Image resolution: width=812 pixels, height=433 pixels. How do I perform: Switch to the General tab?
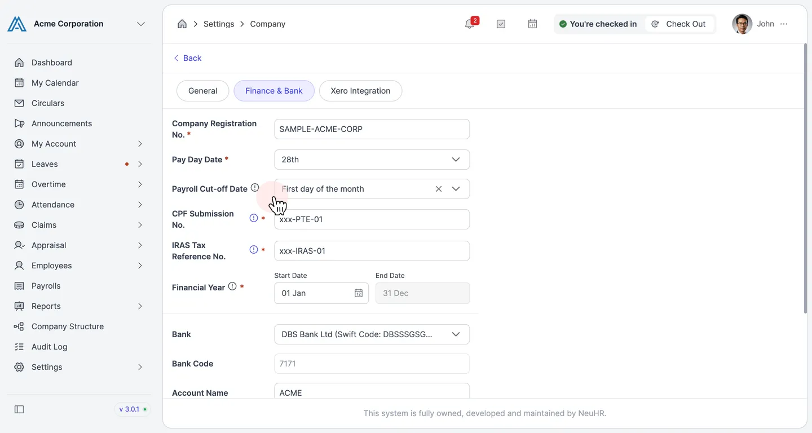click(x=202, y=91)
